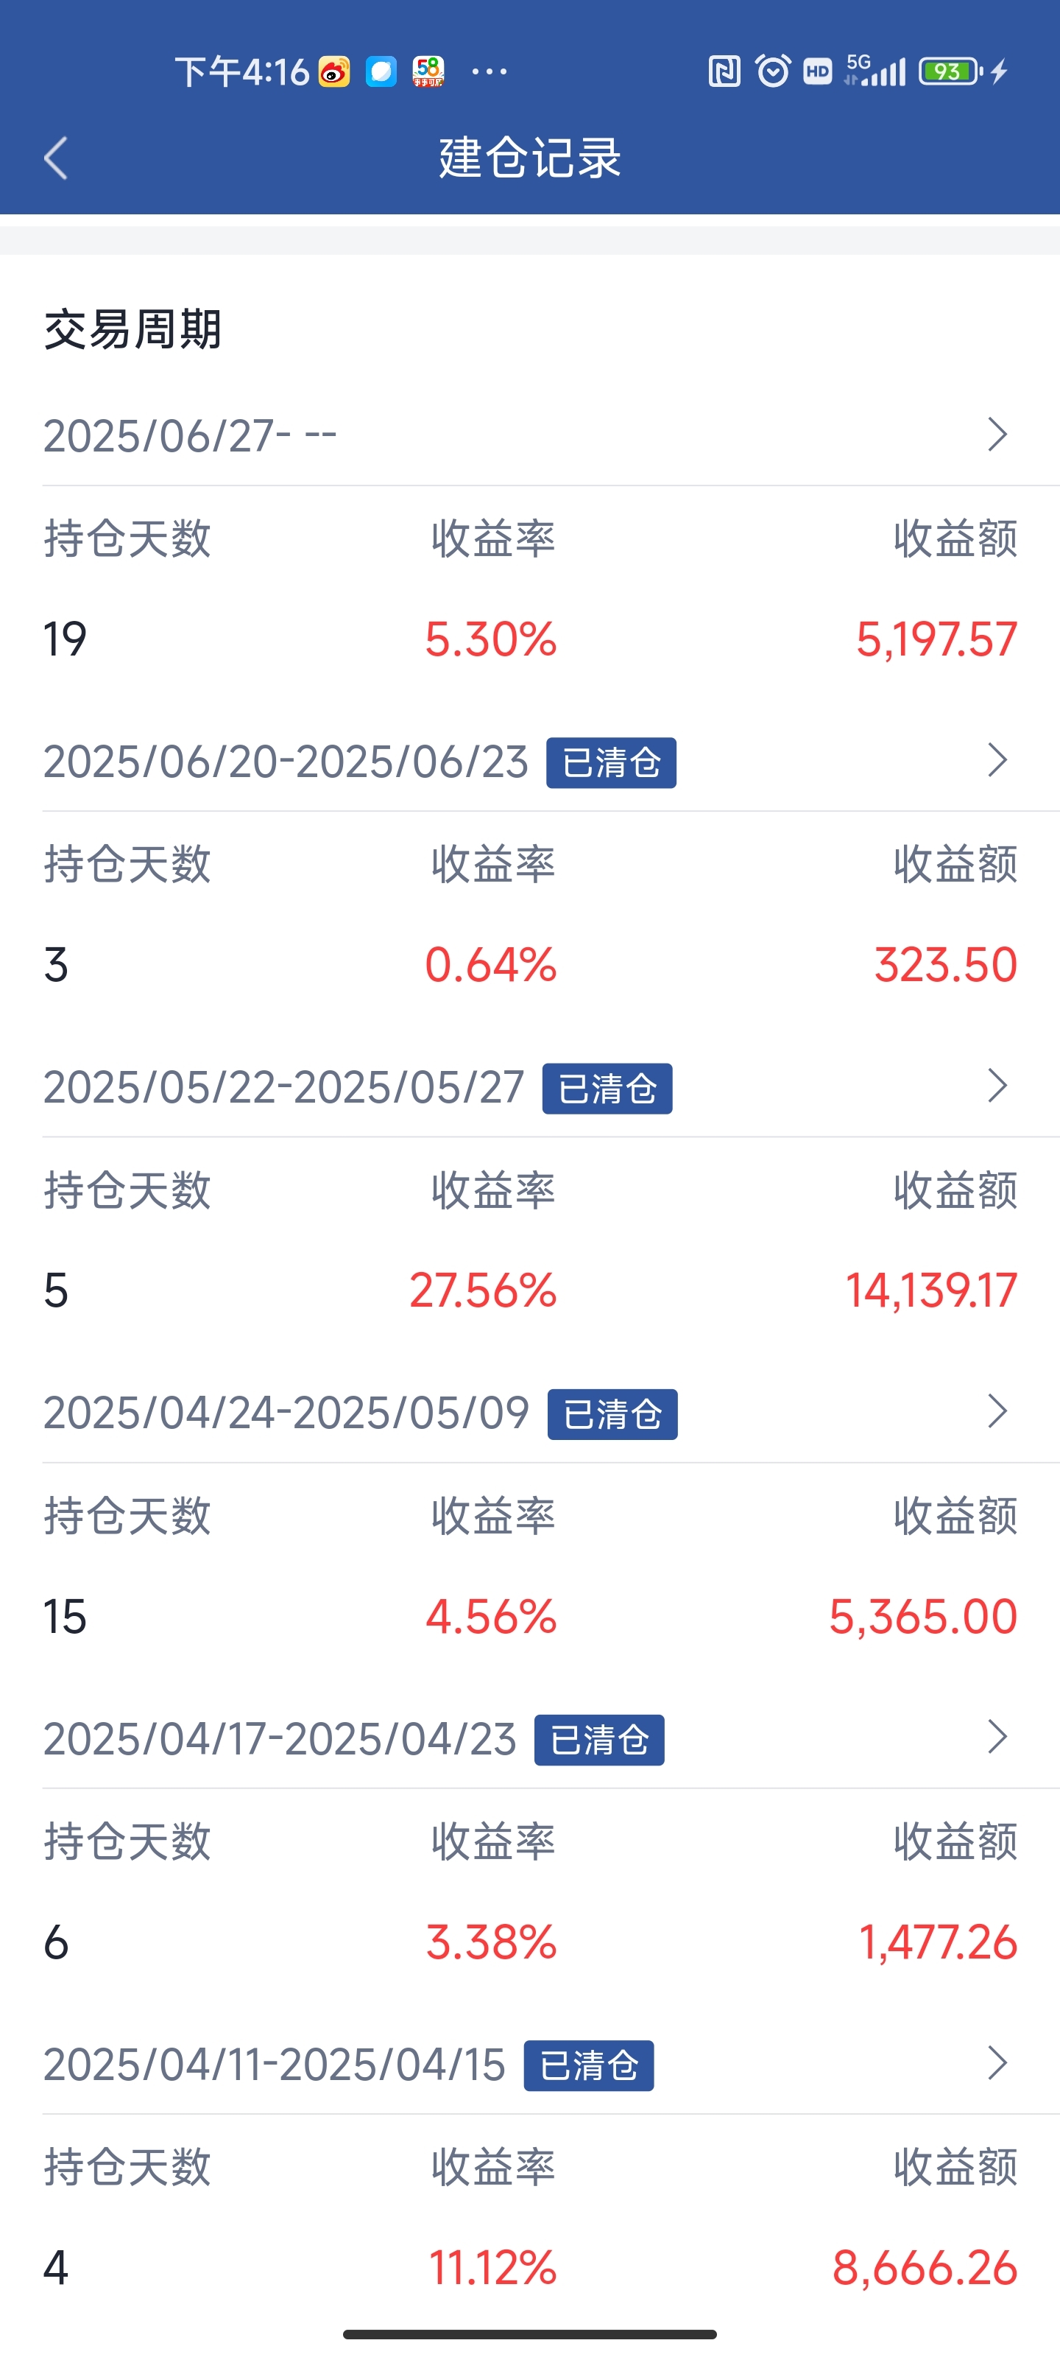
Task: Expand the 2025/06/20-2025/06/23 cycle chevron
Action: 997,760
